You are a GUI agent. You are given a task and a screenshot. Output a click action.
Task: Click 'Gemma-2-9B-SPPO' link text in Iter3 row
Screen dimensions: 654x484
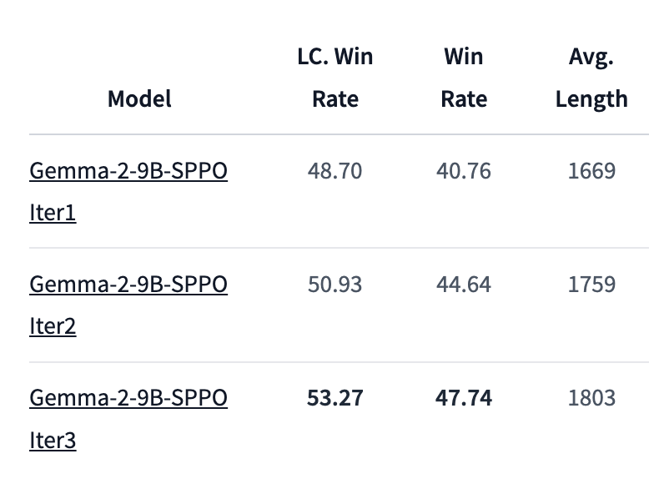click(x=128, y=398)
